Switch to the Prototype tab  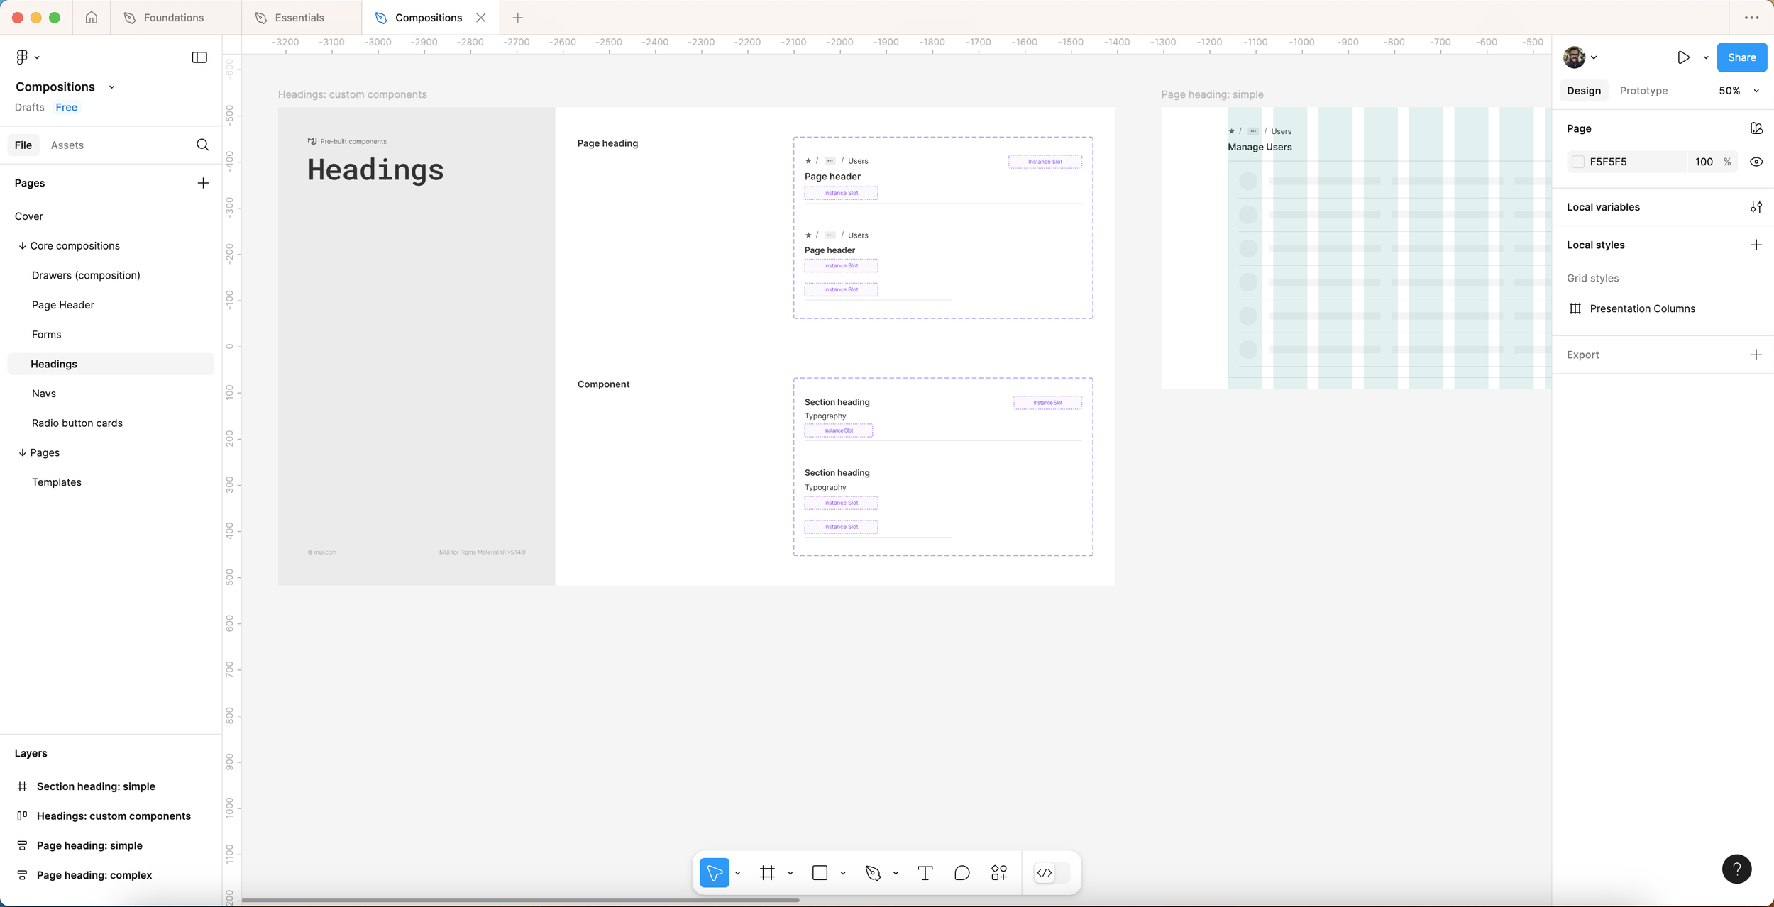pyautogui.click(x=1643, y=91)
